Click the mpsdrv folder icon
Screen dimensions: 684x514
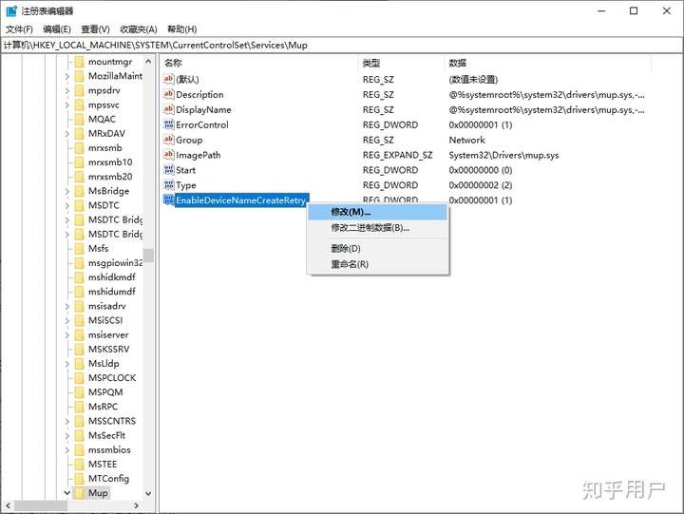click(79, 90)
